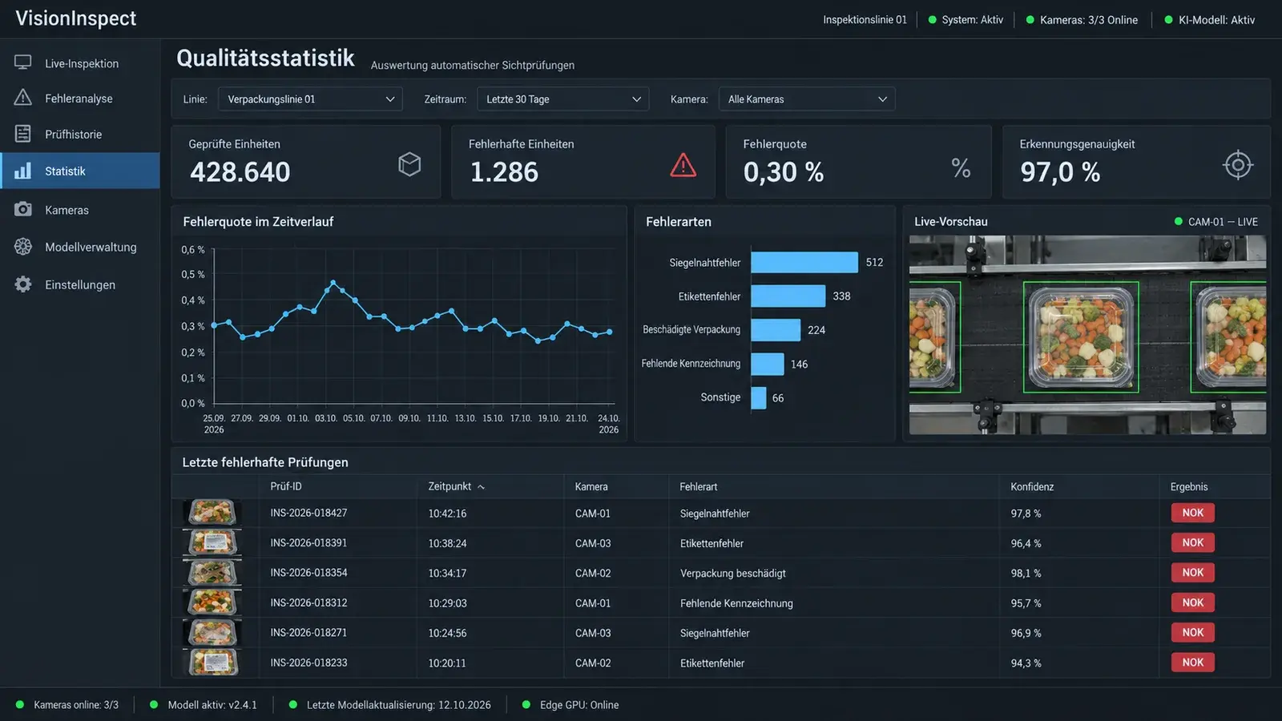Click the percent icon in Fehlerquote card
This screenshot has height=721, width=1282.
[961, 167]
